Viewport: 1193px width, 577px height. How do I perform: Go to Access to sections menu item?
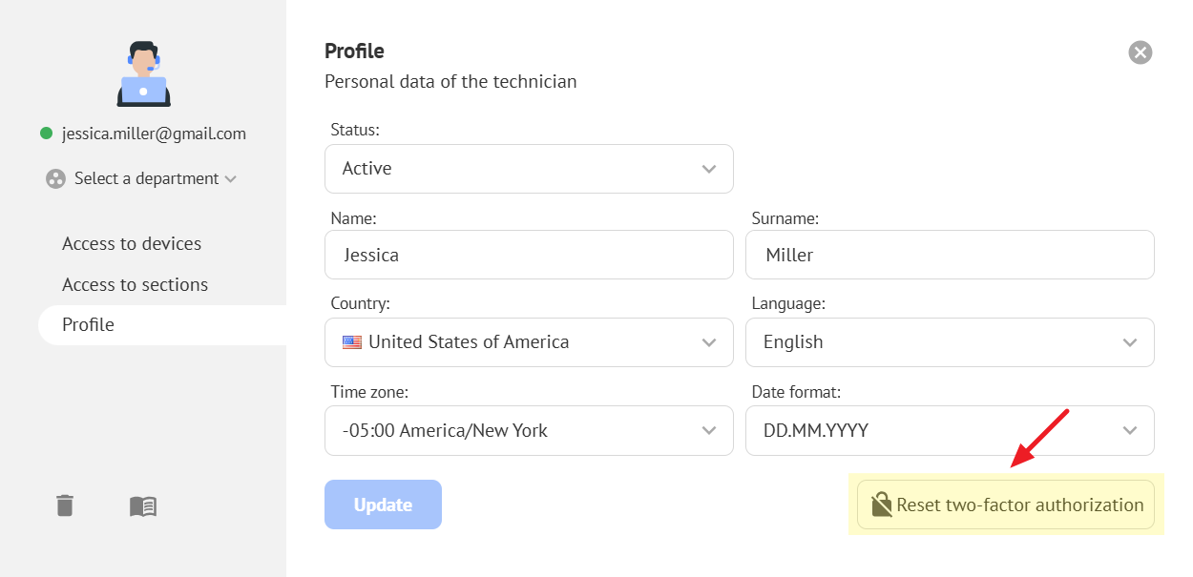click(135, 284)
